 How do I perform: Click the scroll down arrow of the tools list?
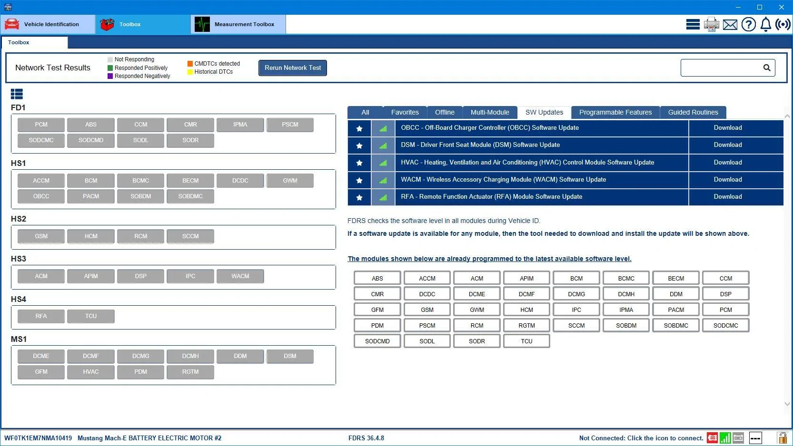click(x=787, y=404)
